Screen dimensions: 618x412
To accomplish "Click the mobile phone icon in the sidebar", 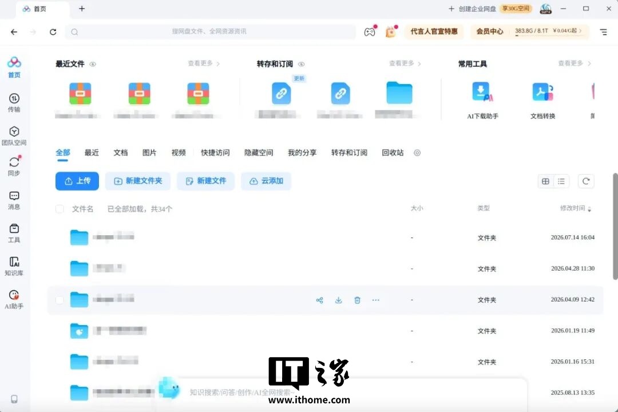I will pos(14,399).
